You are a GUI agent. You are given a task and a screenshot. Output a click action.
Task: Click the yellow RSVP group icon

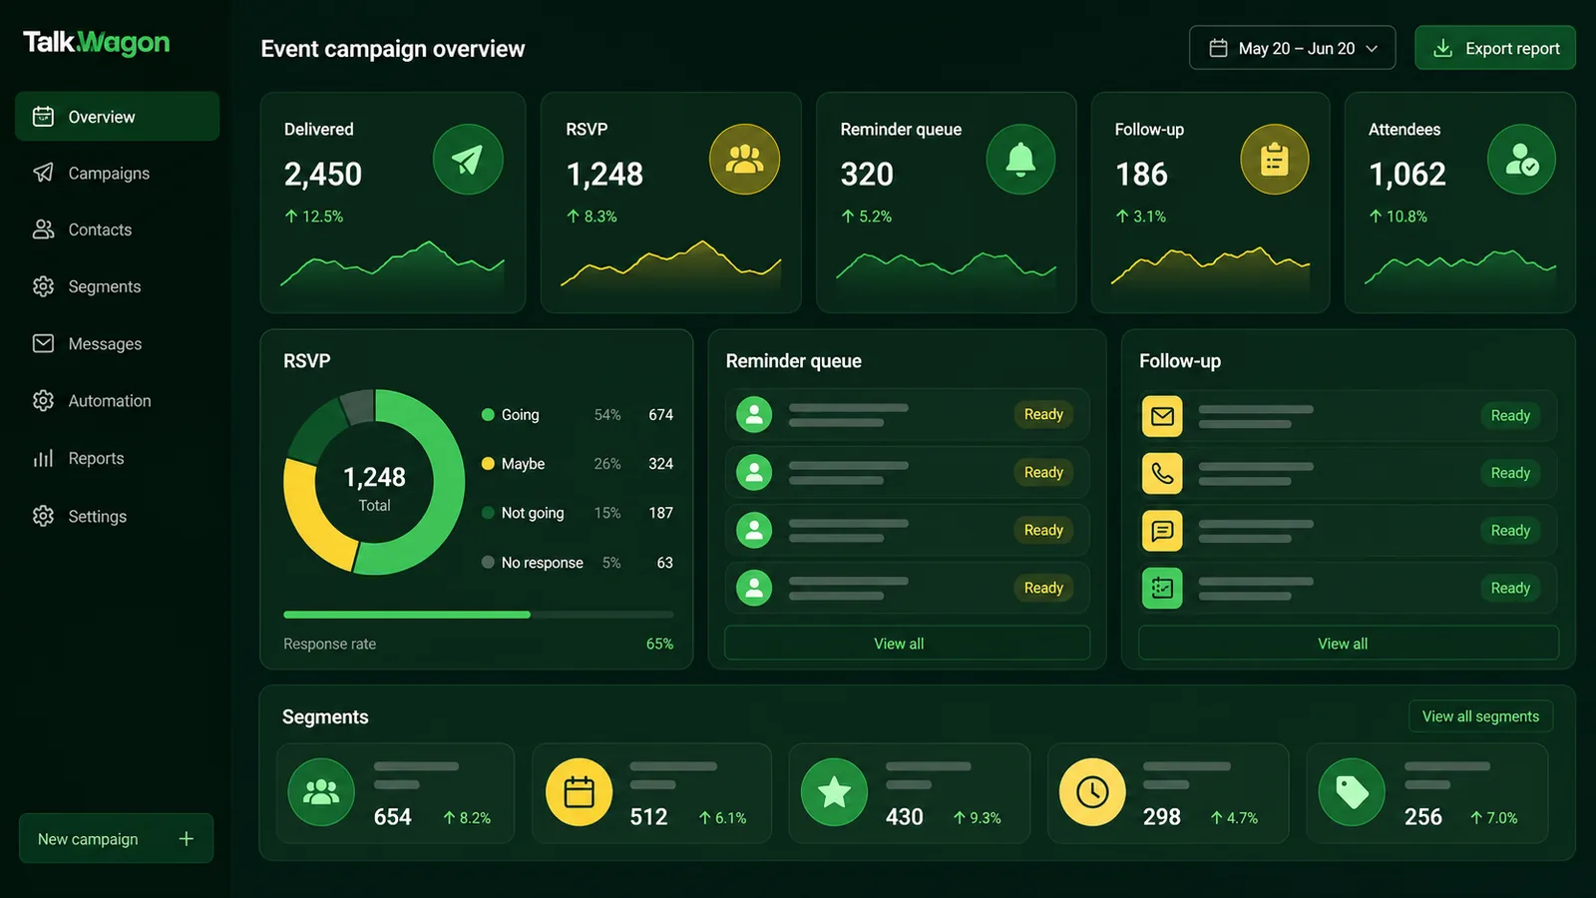click(744, 160)
